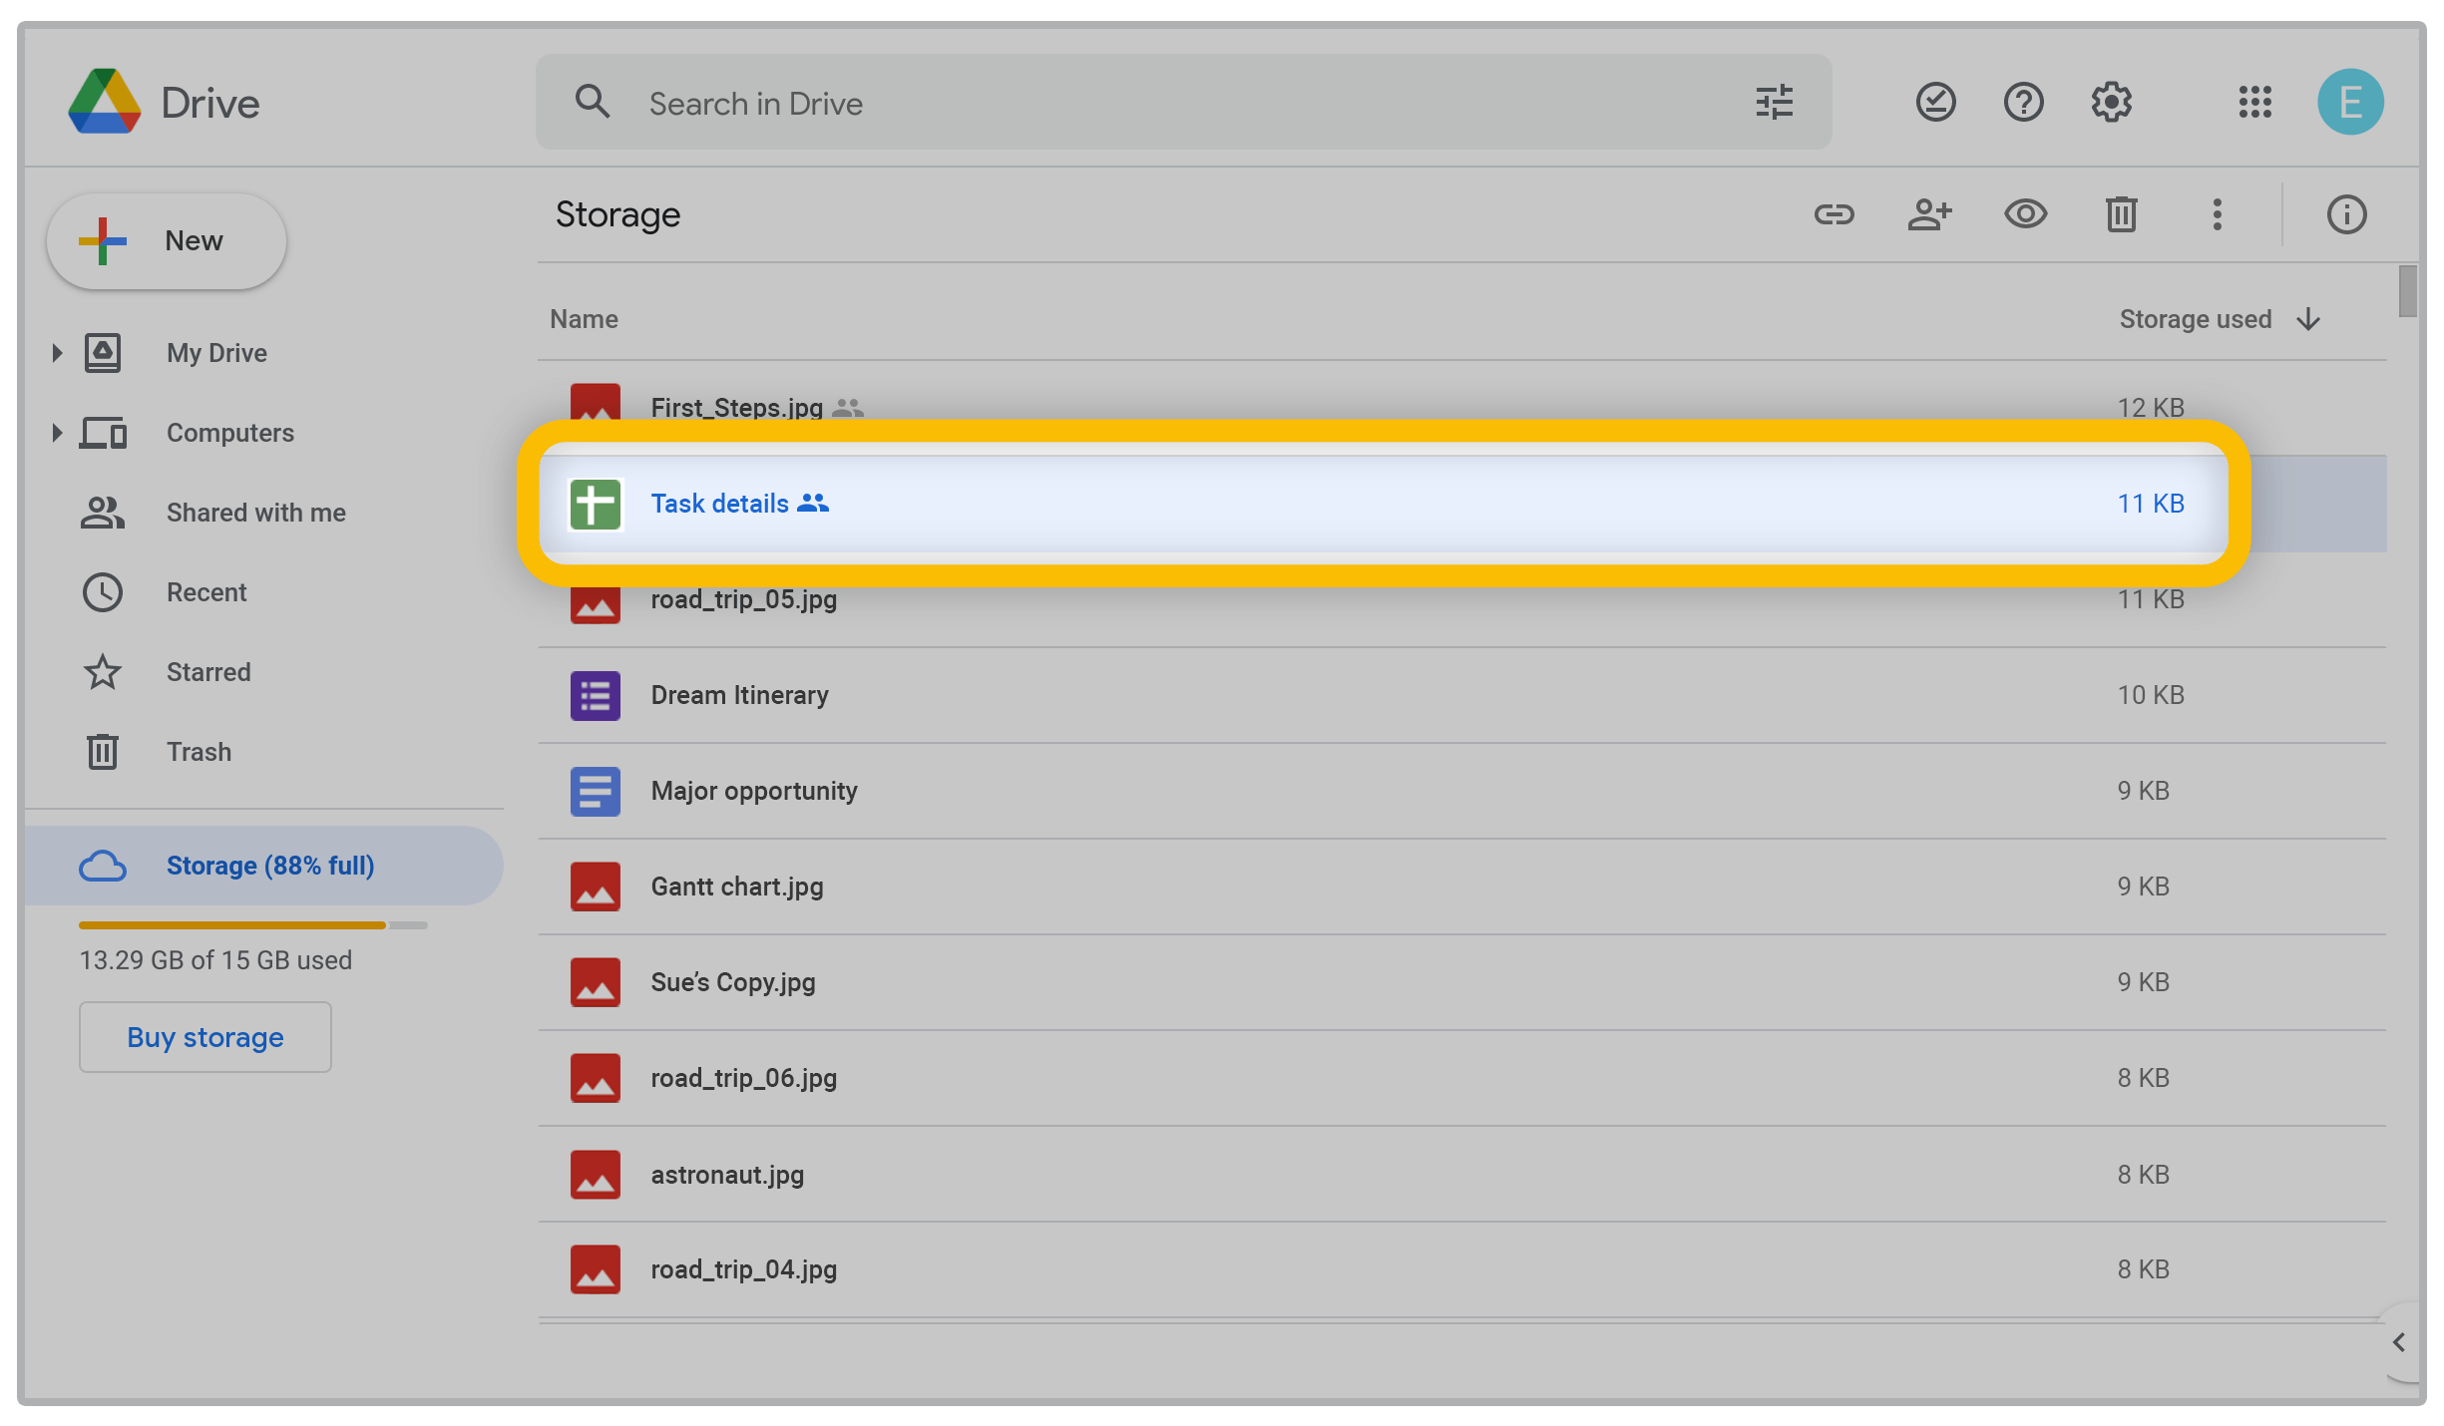Click the Preview eye icon

[x=2025, y=214]
